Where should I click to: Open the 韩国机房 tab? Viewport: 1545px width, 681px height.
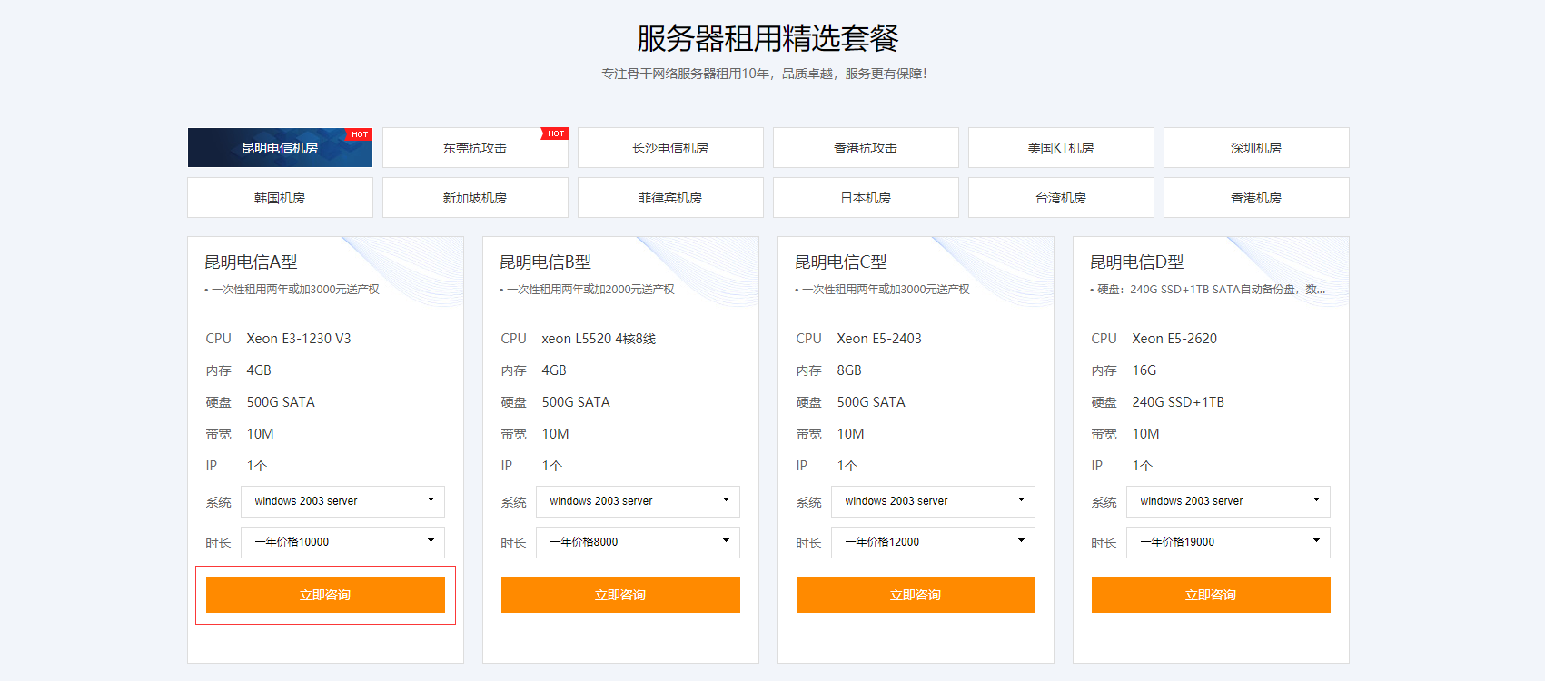[280, 198]
